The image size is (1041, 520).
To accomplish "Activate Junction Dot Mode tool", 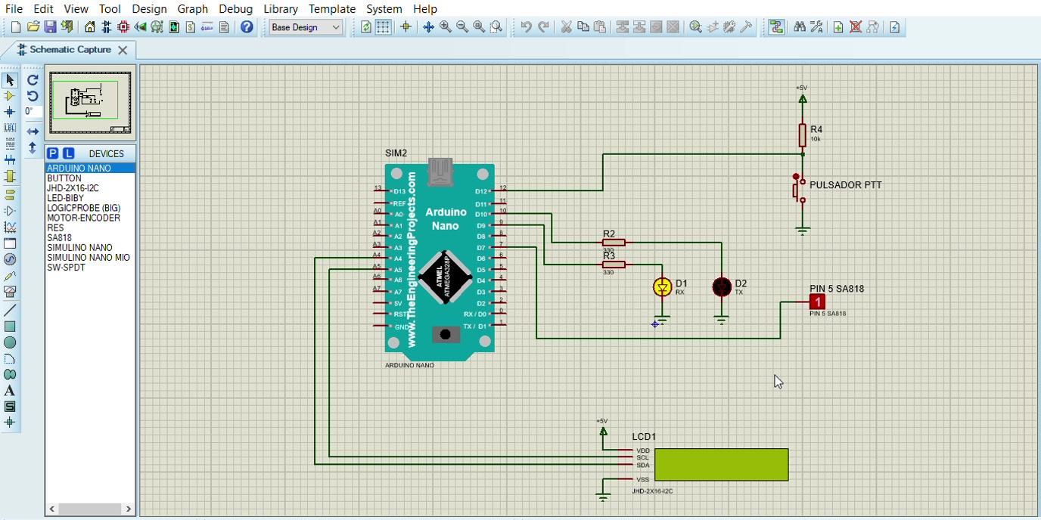I will (10, 112).
